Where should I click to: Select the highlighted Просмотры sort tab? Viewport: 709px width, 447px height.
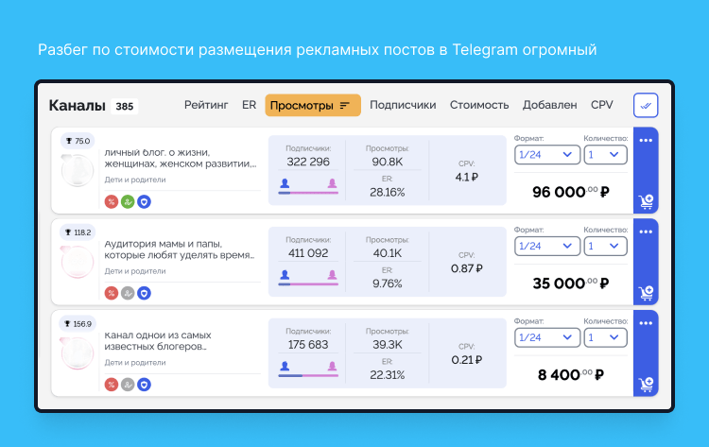tap(313, 105)
